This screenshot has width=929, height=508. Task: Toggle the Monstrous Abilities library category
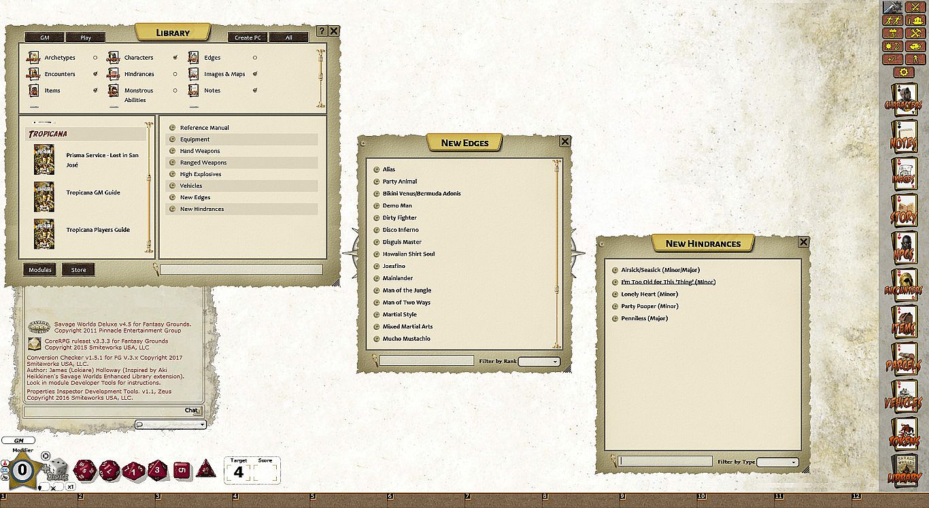point(175,90)
